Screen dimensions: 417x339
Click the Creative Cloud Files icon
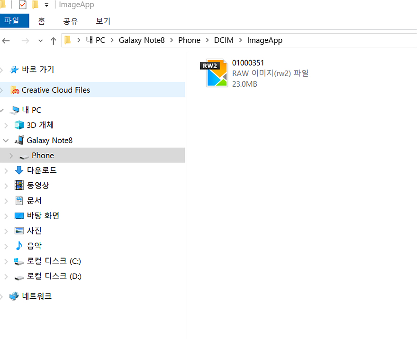click(15, 90)
